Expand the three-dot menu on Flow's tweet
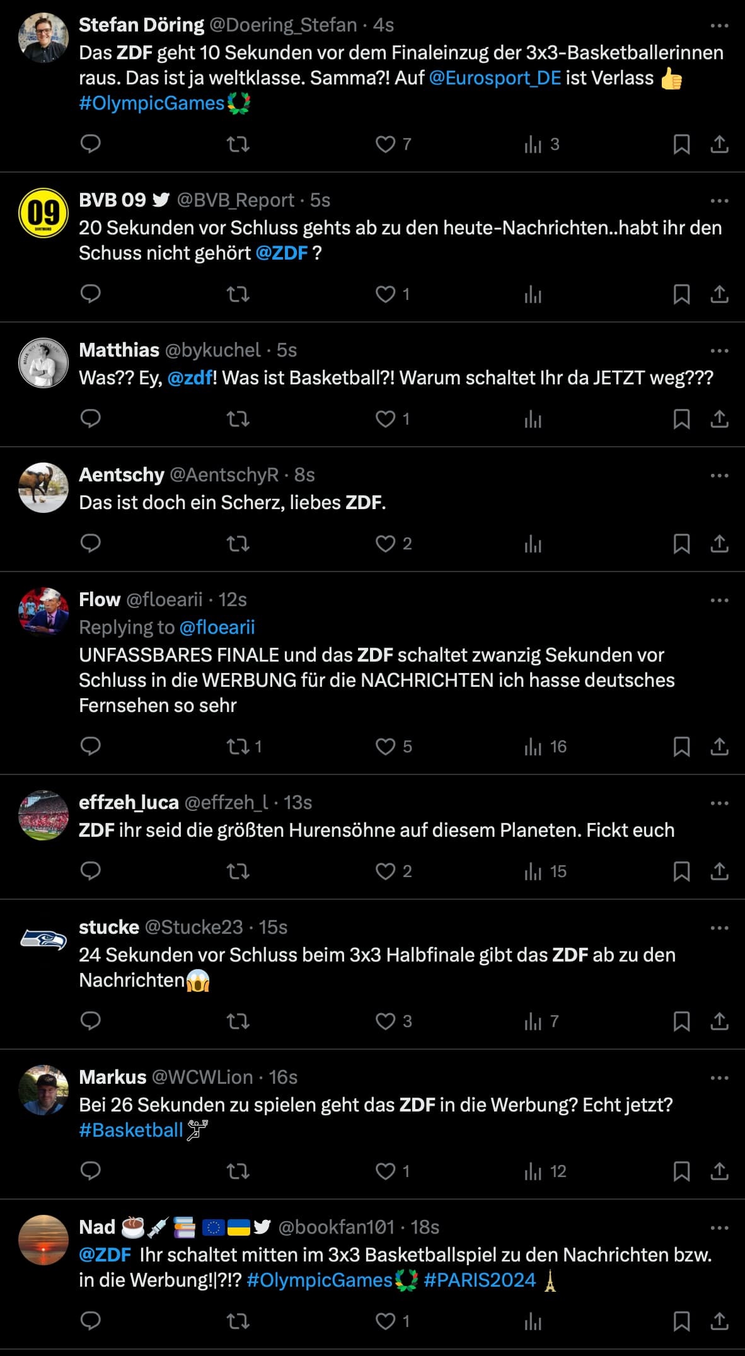745x1356 pixels. (719, 600)
